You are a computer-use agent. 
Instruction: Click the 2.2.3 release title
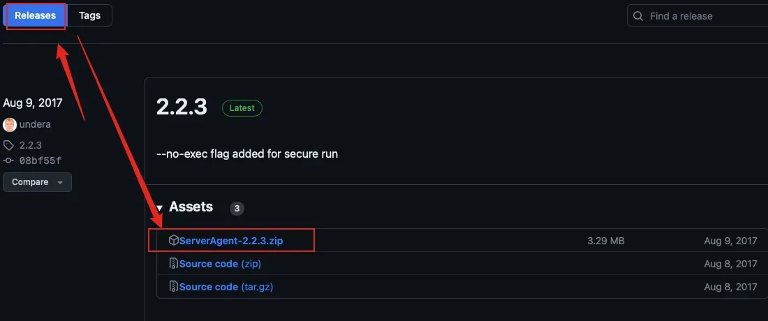coord(182,107)
